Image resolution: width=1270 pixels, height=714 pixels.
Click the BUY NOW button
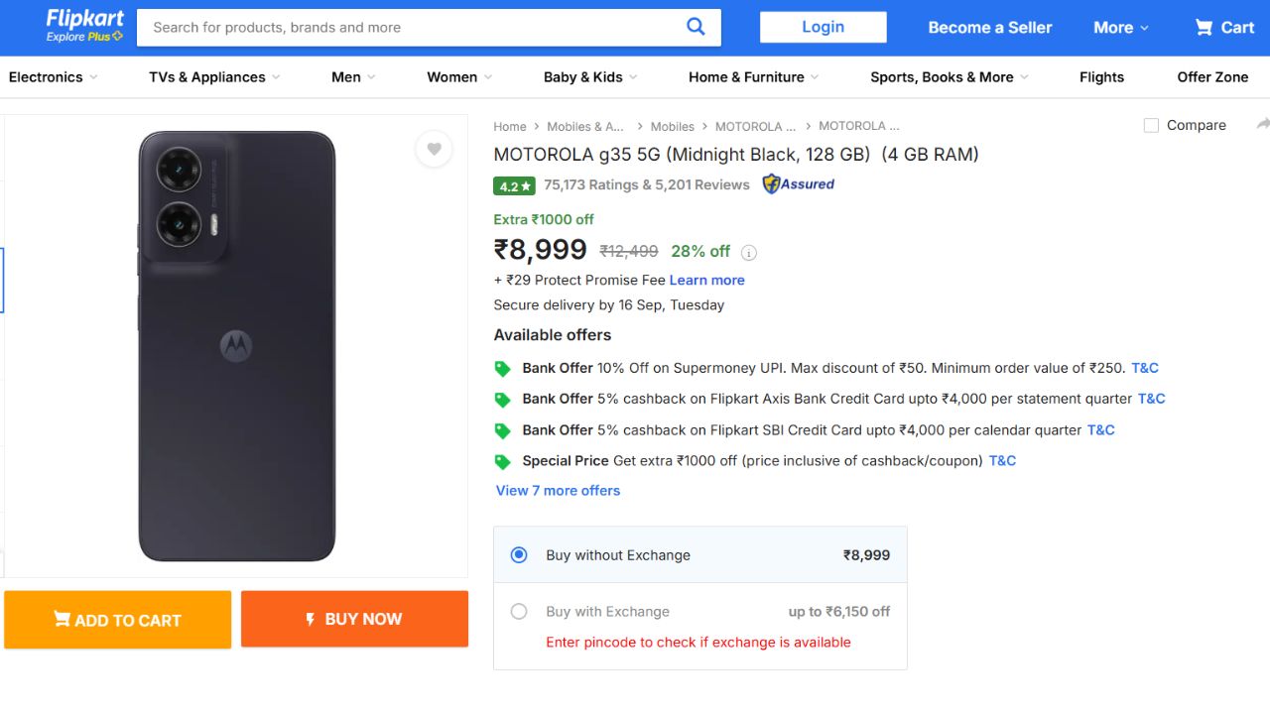[354, 619]
